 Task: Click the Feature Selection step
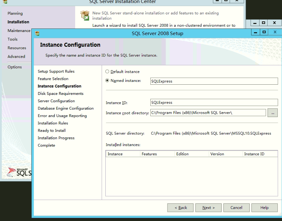[x=53, y=79]
